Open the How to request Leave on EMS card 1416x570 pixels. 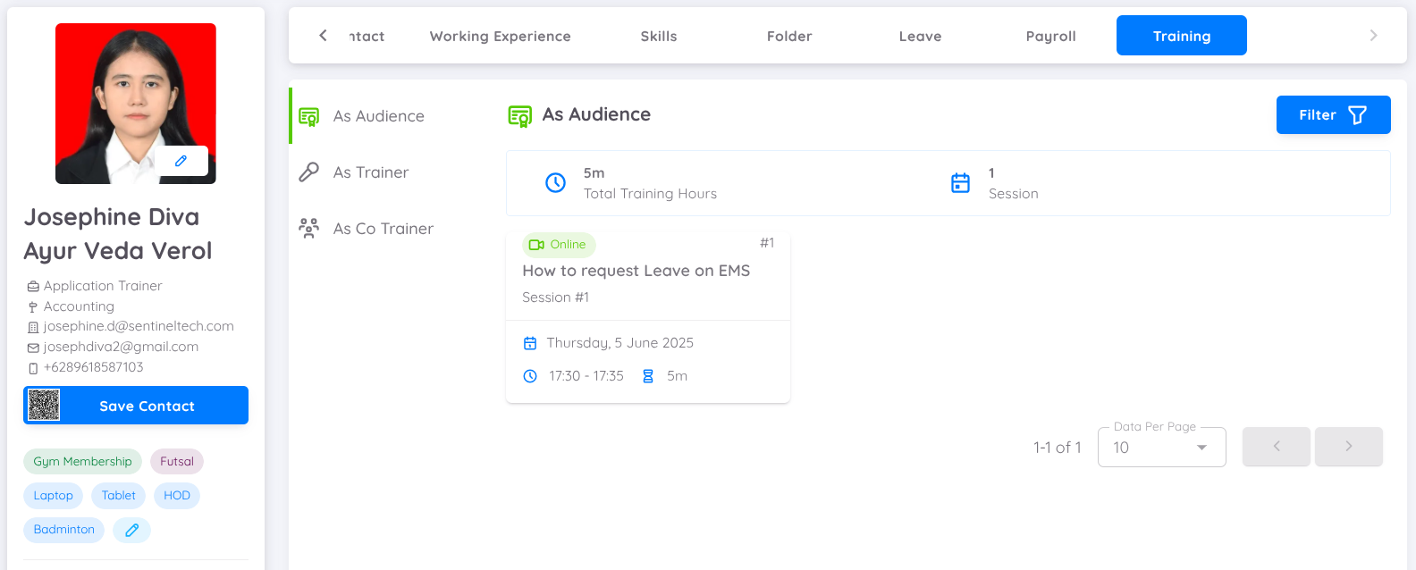[636, 271]
